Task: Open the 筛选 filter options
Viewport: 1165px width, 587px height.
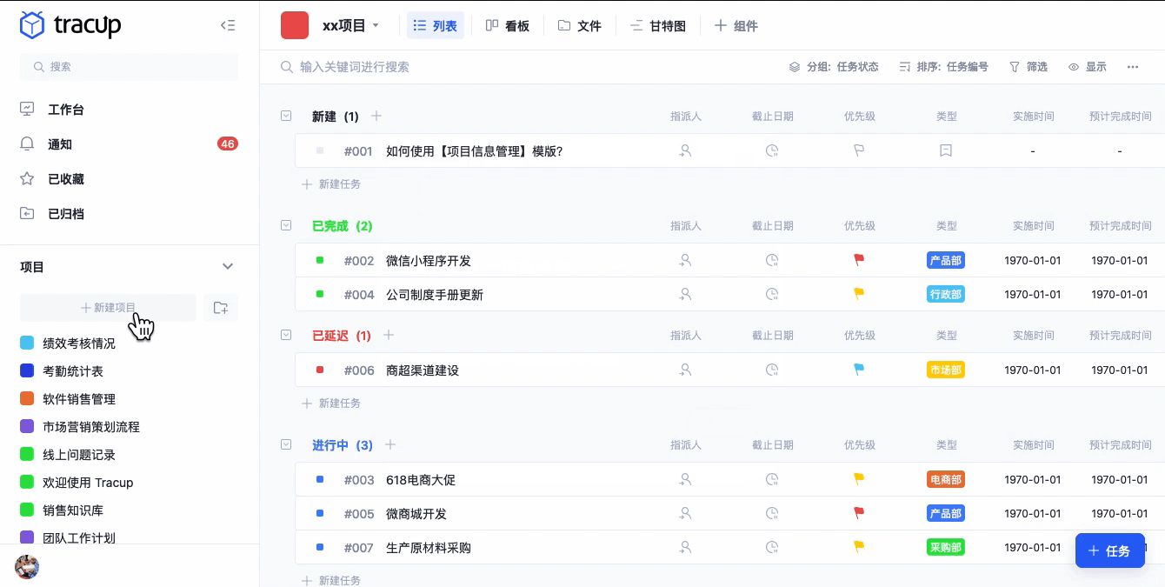Action: (x=1029, y=66)
